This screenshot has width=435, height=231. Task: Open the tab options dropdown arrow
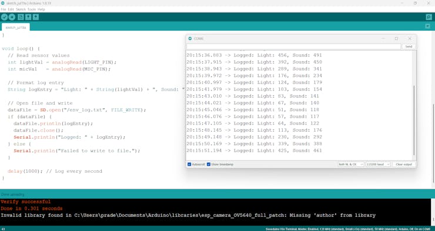pos(427,26)
